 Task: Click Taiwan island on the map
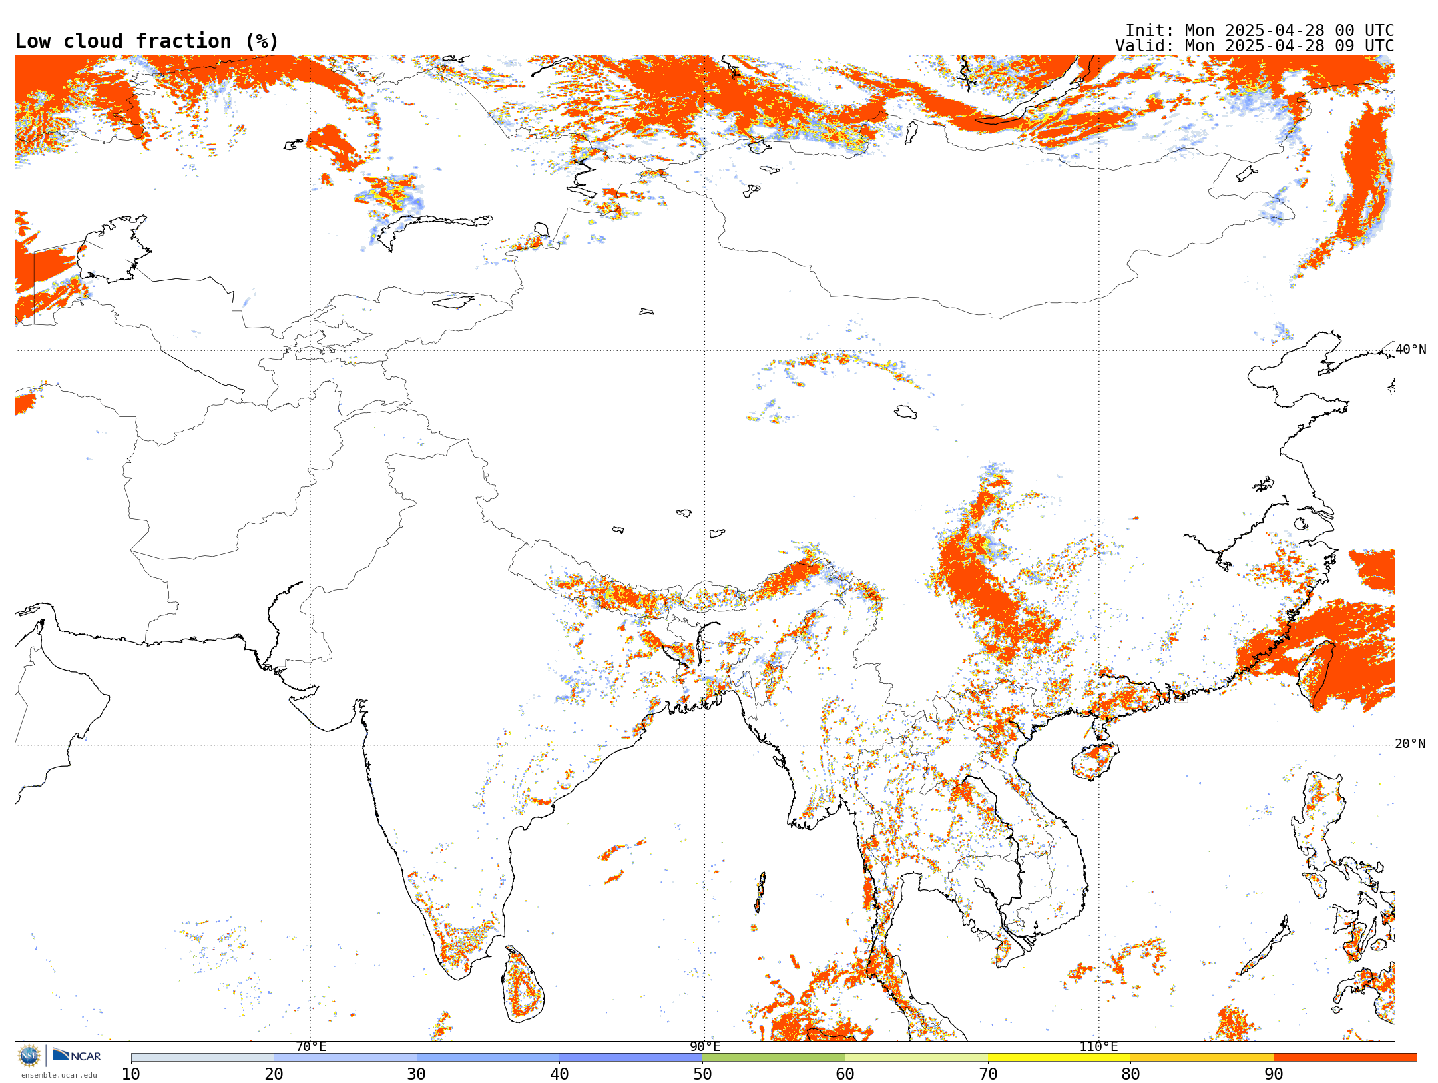[1318, 674]
